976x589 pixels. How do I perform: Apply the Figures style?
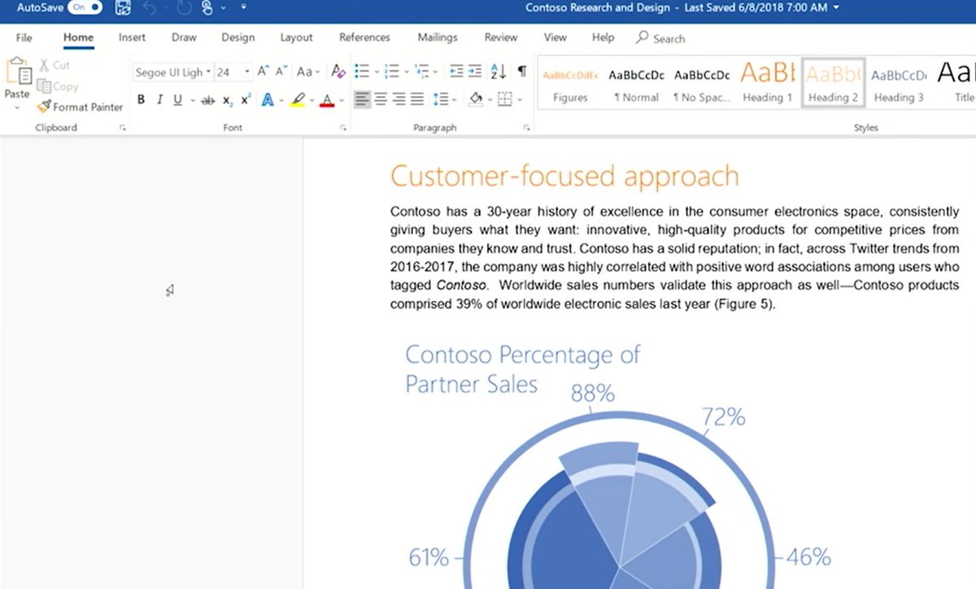[x=570, y=84]
